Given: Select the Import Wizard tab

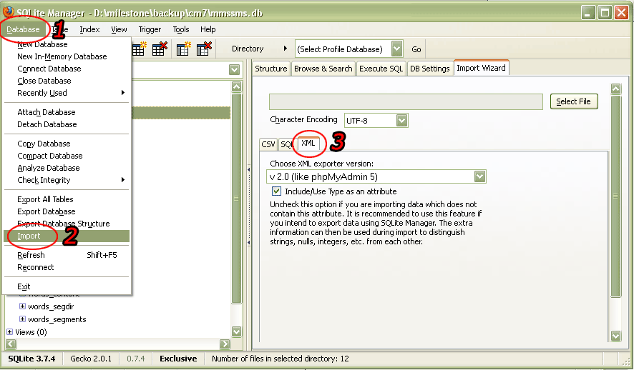Looking at the screenshot, I should tap(481, 68).
